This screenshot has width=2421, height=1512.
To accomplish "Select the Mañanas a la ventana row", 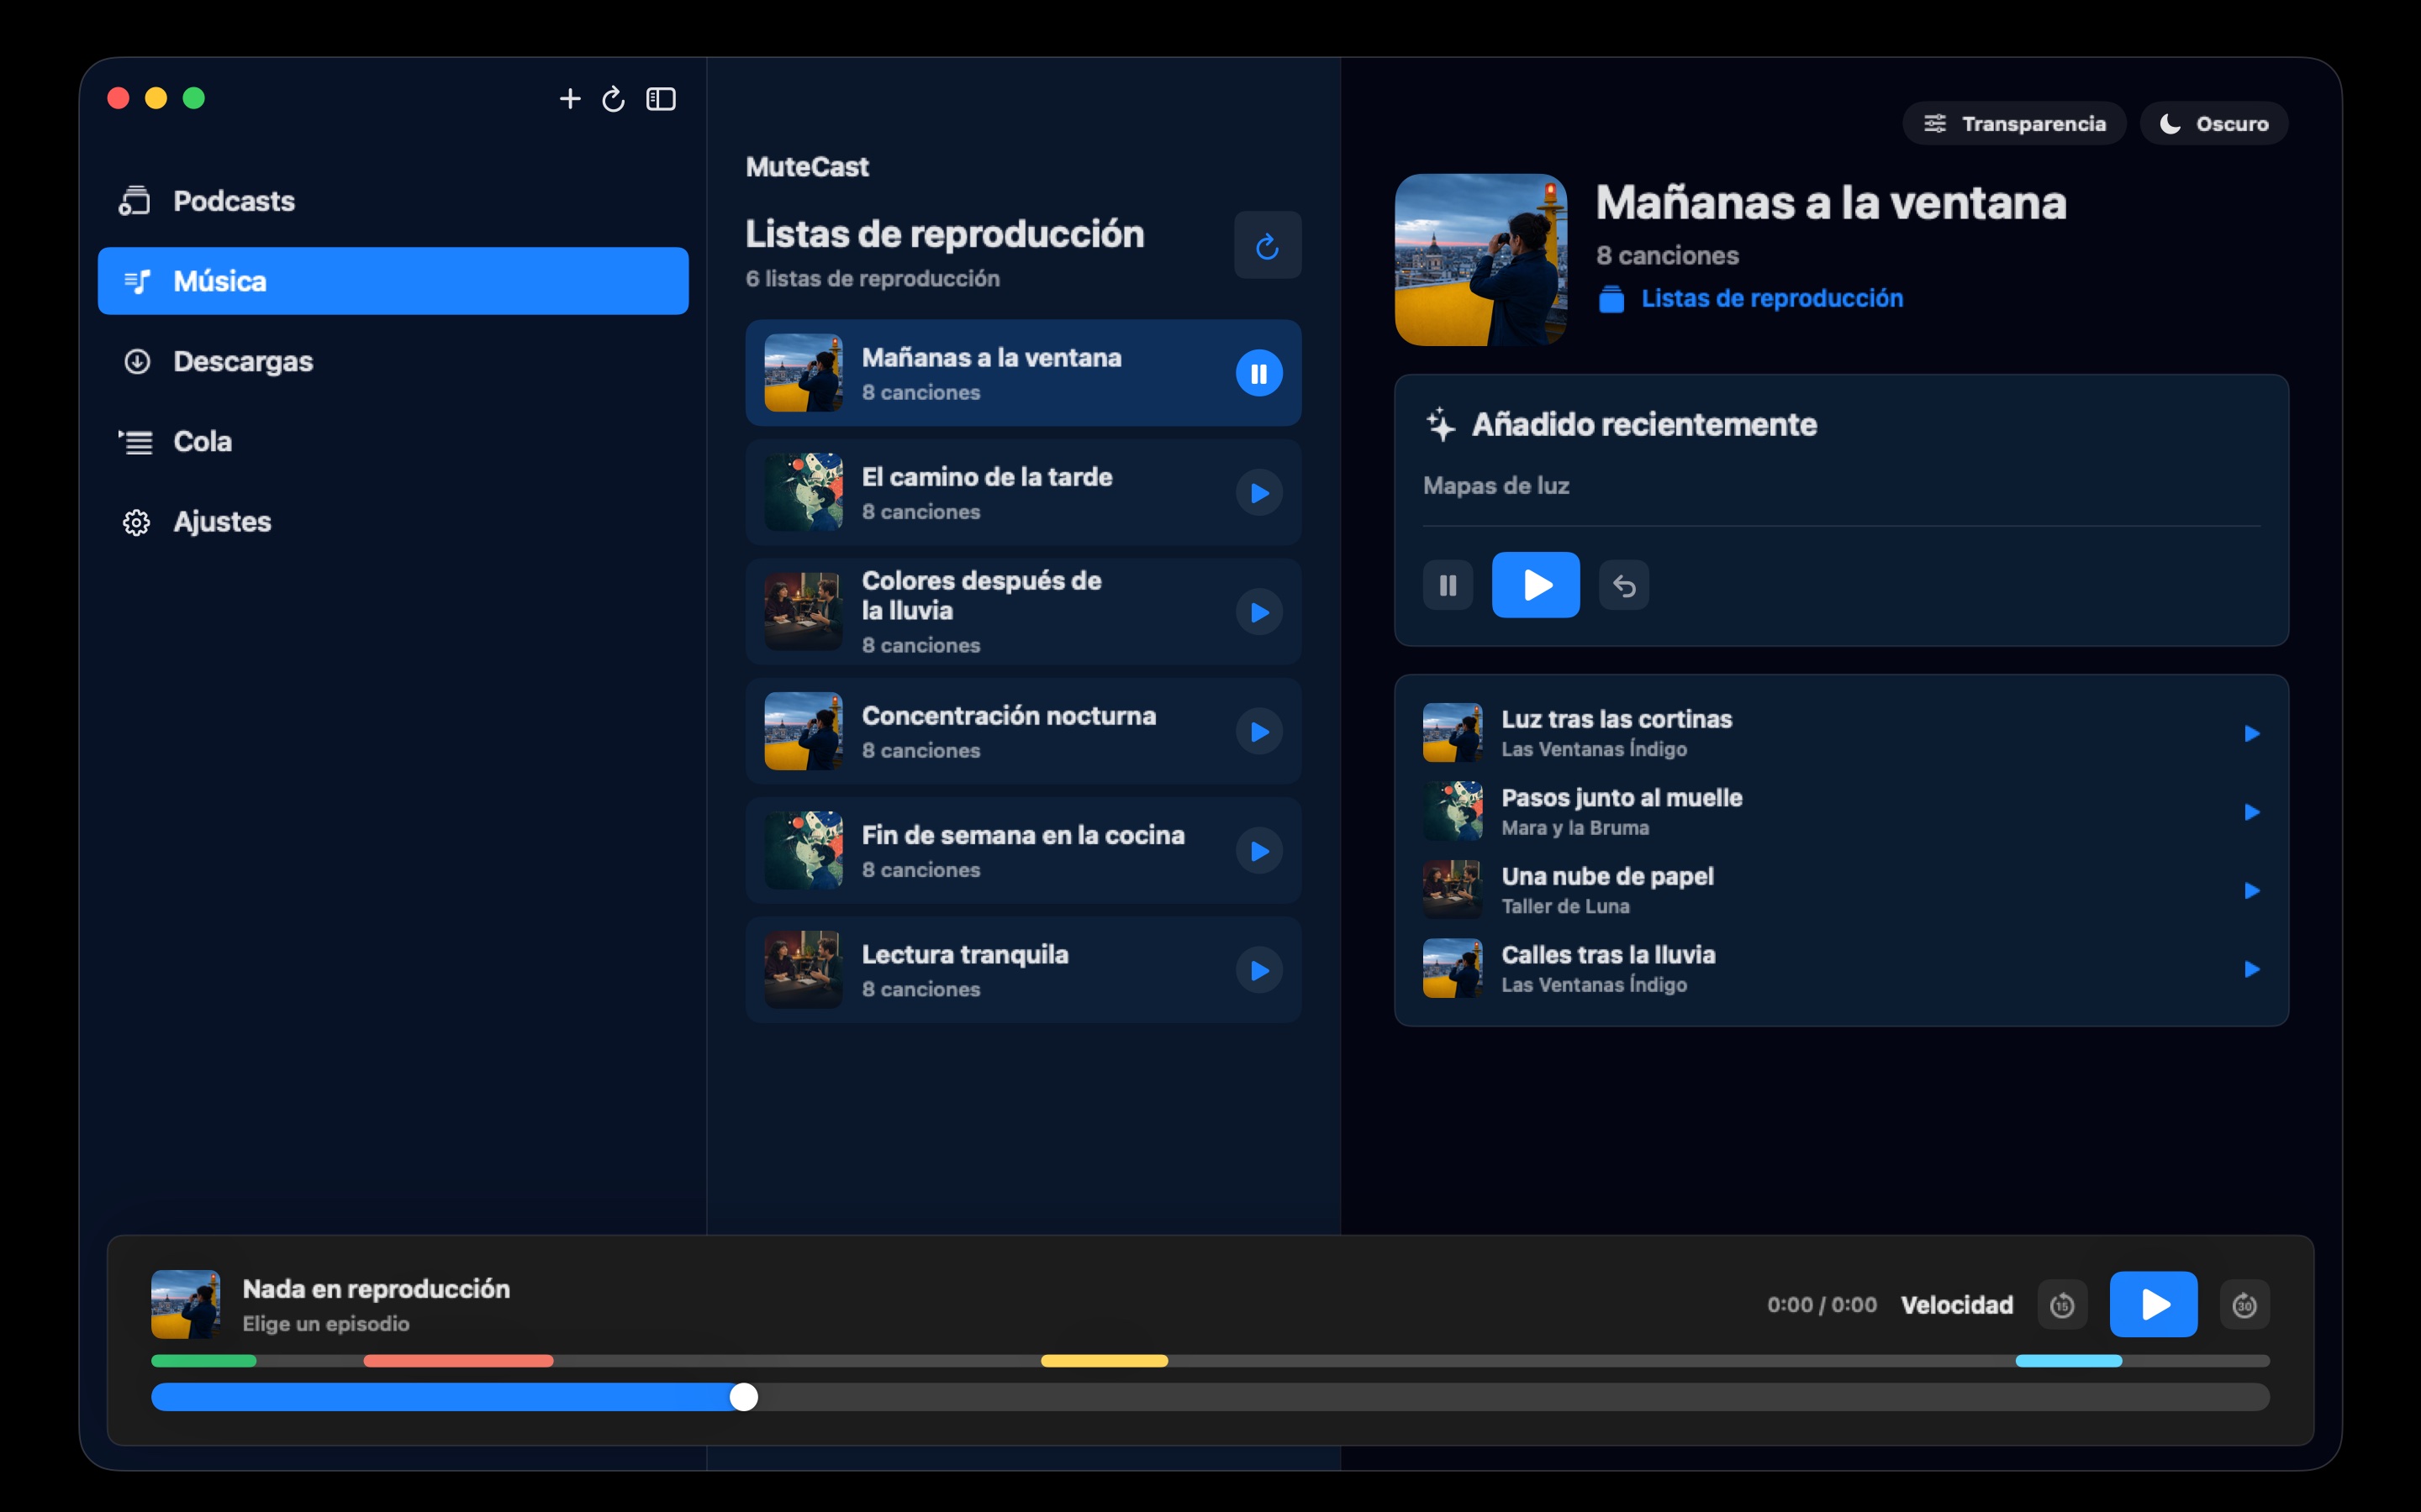I will [1022, 373].
